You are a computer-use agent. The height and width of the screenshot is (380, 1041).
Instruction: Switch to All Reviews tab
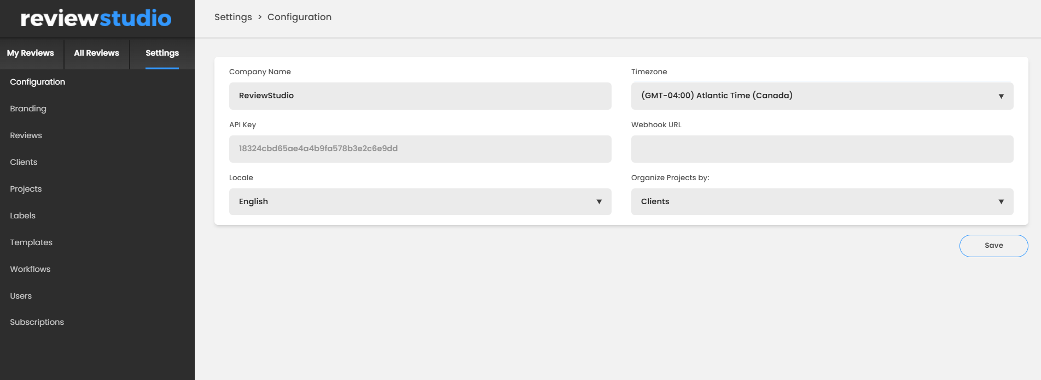[x=96, y=53]
